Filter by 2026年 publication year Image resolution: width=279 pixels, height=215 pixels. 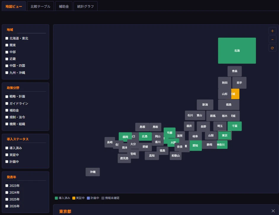[7, 206]
